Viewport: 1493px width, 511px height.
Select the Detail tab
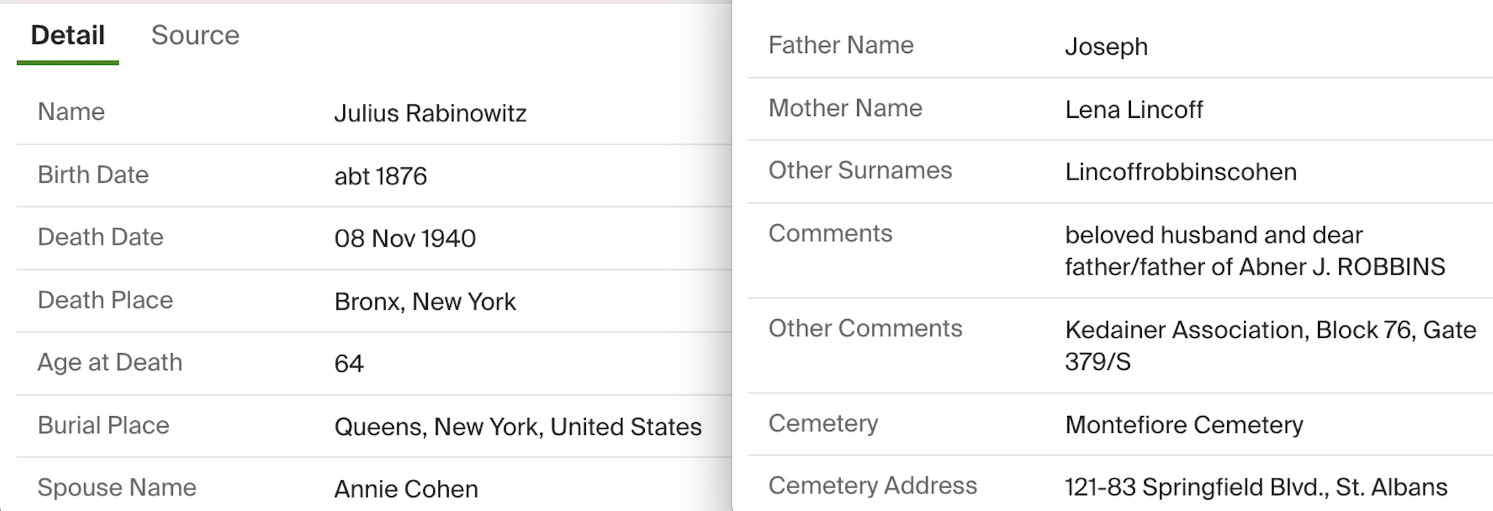click(x=68, y=35)
